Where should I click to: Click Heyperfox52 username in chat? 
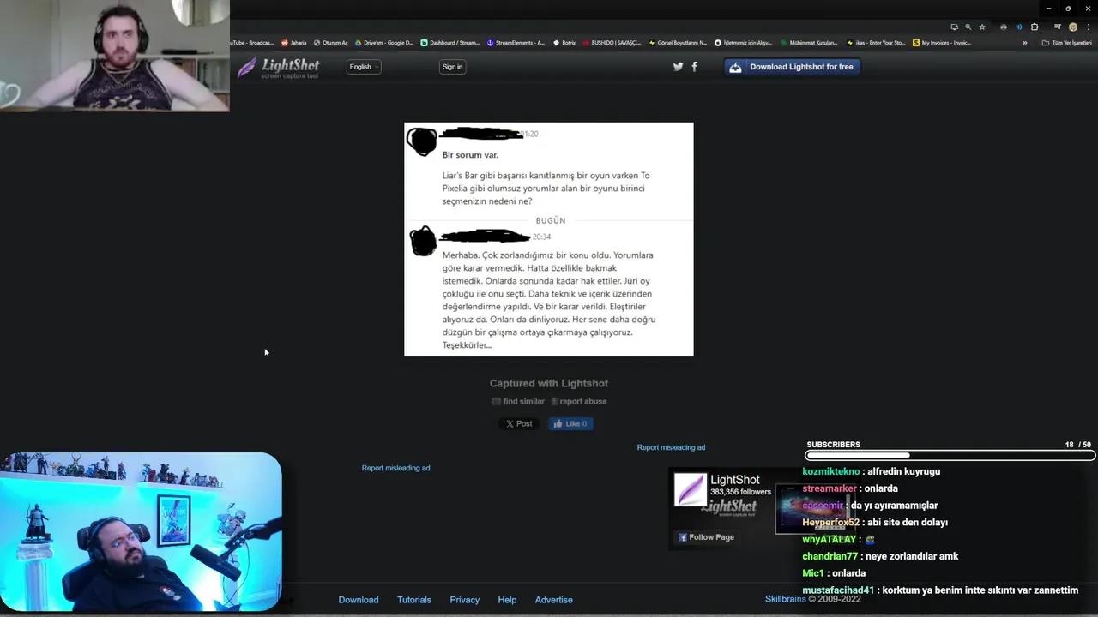[x=830, y=522]
